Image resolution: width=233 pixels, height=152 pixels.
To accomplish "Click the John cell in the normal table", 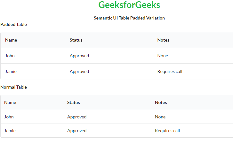I will (9, 117).
